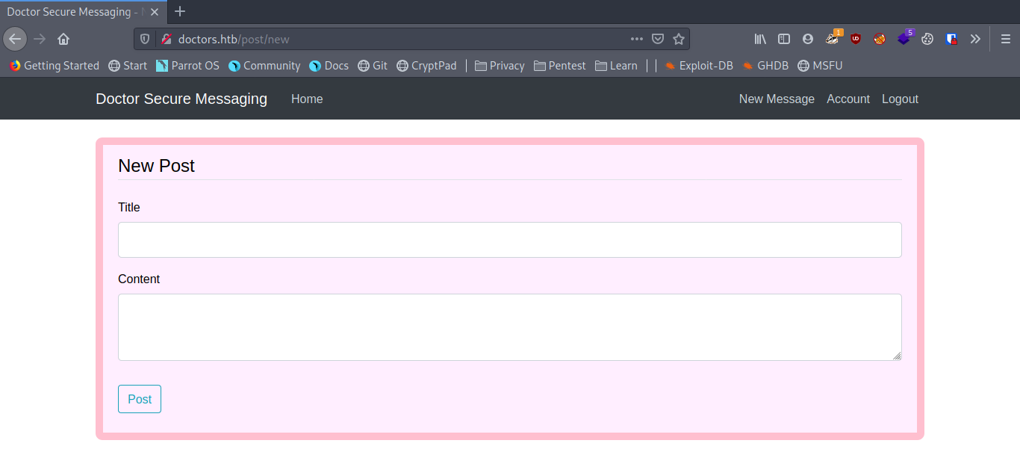Toggle the sidebar view icon
Screen dimensions: 1020x461
click(x=784, y=39)
